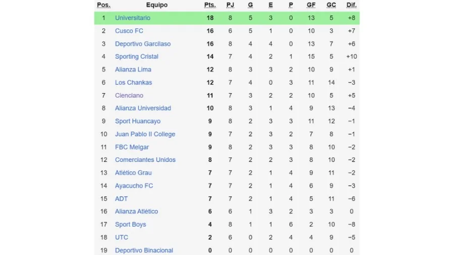The height and width of the screenshot is (255, 454).
Task: Open Juan Pablo II College link
Action: pyautogui.click(x=145, y=134)
